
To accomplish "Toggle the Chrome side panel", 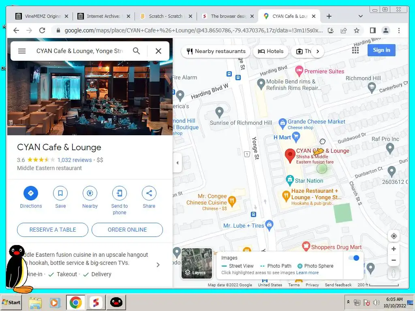I will tap(373, 30).
